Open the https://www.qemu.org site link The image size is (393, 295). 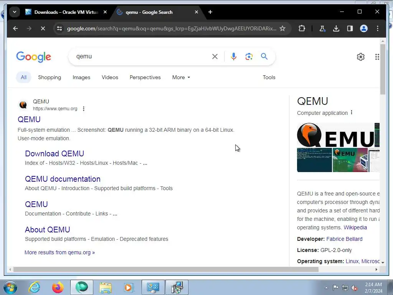[55, 109]
